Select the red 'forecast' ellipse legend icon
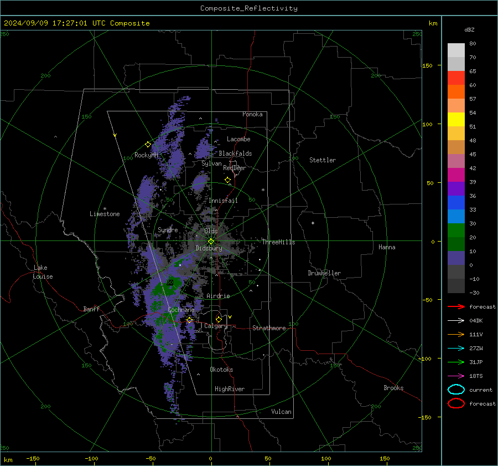The image size is (498, 466). pos(456,403)
